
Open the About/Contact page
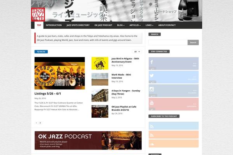(x=167, y=25)
